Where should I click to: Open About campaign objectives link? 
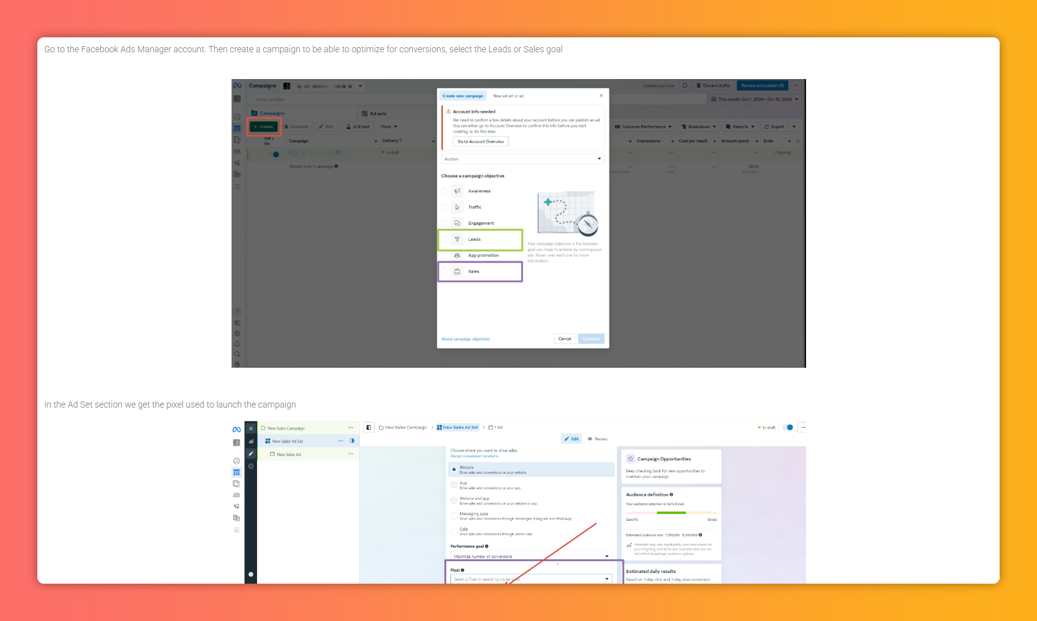[466, 339]
